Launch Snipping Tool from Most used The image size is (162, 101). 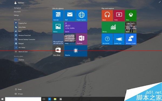[x=20, y=23]
